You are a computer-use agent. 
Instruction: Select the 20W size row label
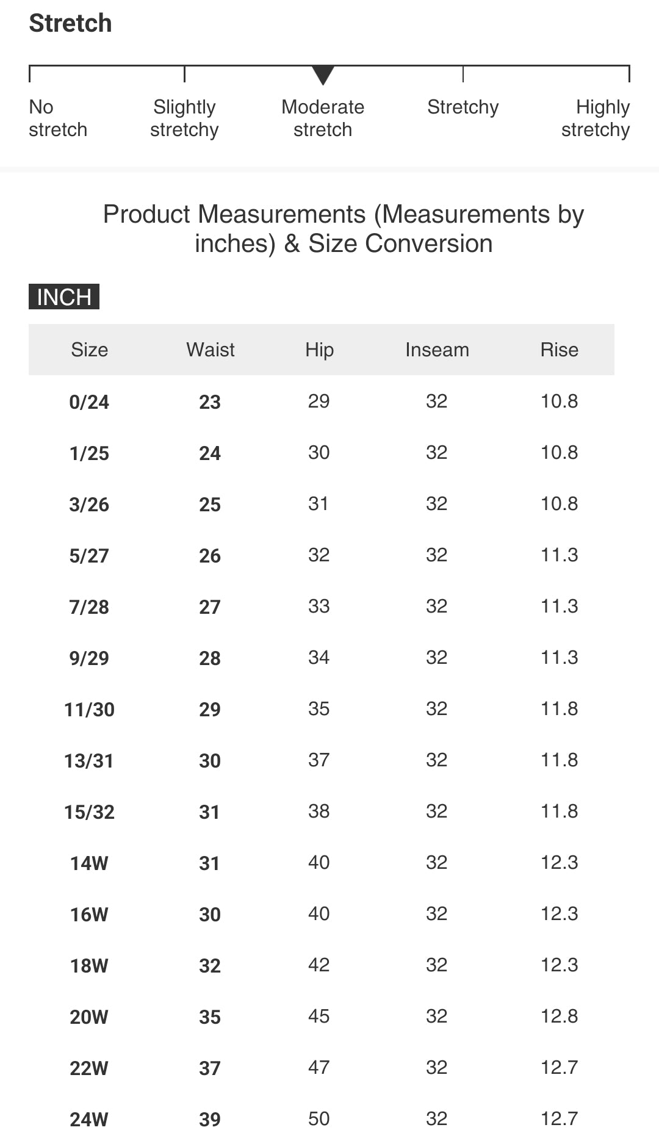point(89,1017)
